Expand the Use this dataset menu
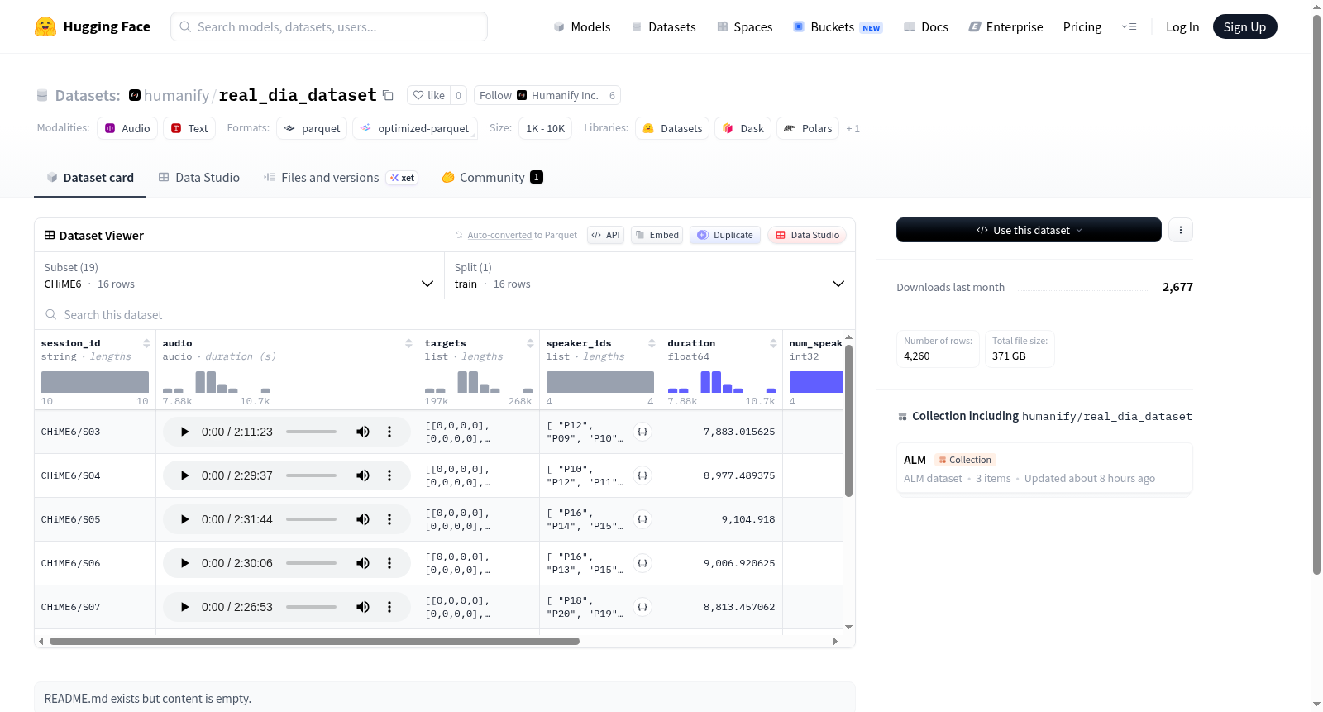The height and width of the screenshot is (712, 1323). point(1029,230)
